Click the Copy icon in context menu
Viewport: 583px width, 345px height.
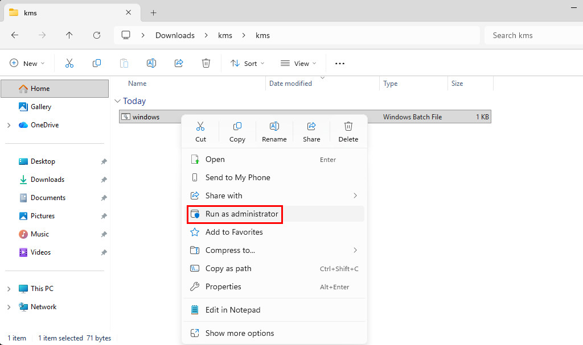[237, 126]
